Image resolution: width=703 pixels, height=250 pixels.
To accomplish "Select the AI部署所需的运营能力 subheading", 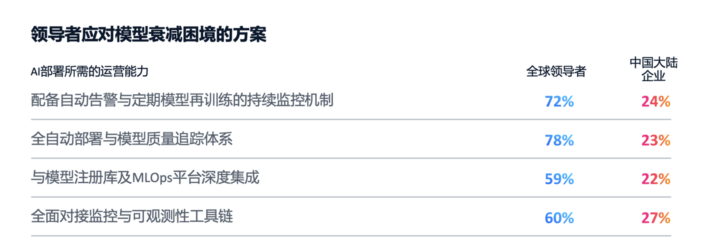I will (89, 71).
